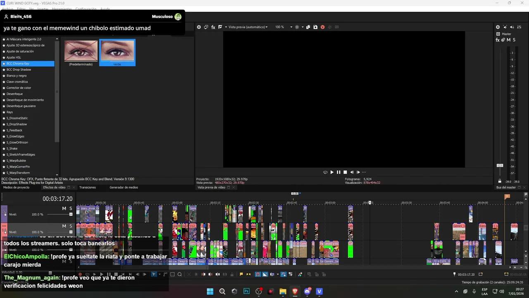This screenshot has width=529, height=298.
Task: Mute the second video track
Action: 64,226
